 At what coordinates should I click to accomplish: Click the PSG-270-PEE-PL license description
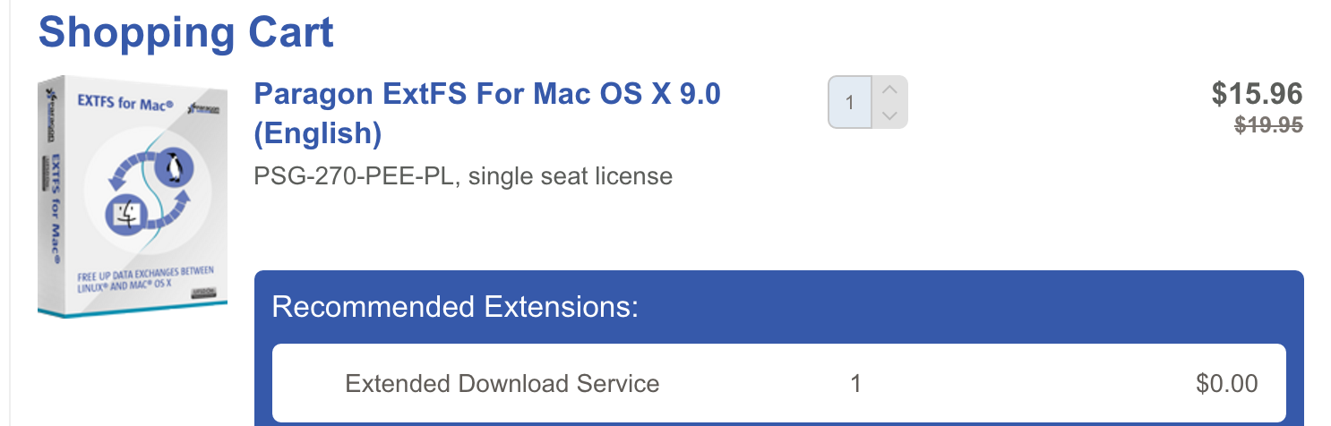[x=463, y=175]
